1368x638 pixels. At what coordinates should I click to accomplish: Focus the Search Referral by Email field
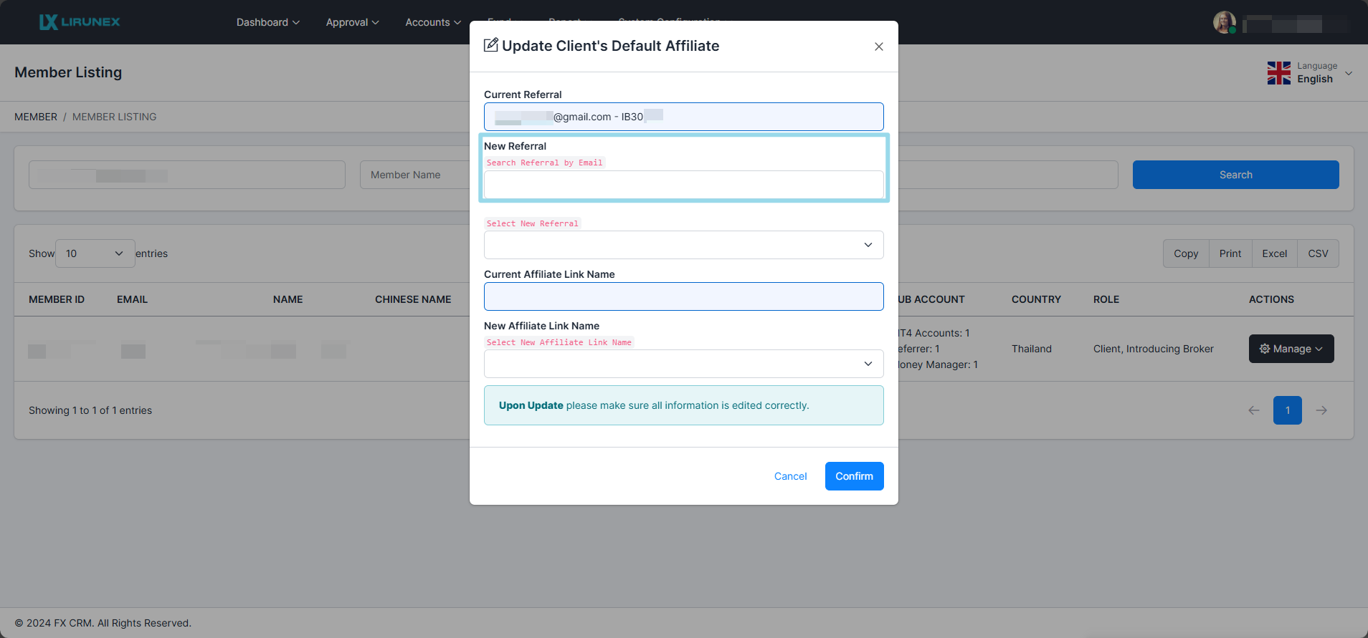(683, 185)
